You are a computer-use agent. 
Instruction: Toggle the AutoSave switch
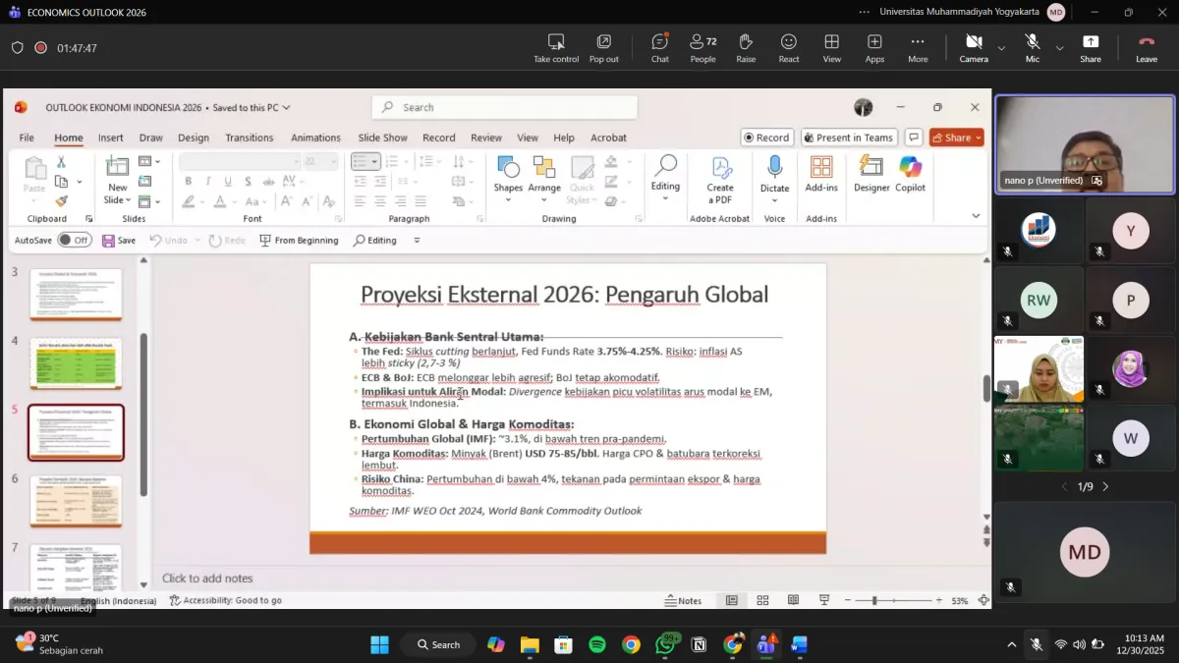[x=74, y=240]
